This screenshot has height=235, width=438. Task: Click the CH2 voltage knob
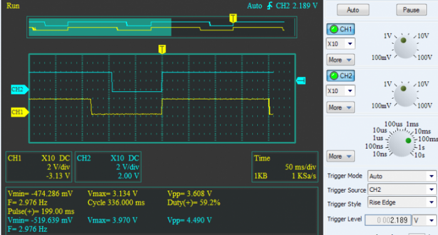pos(405,95)
